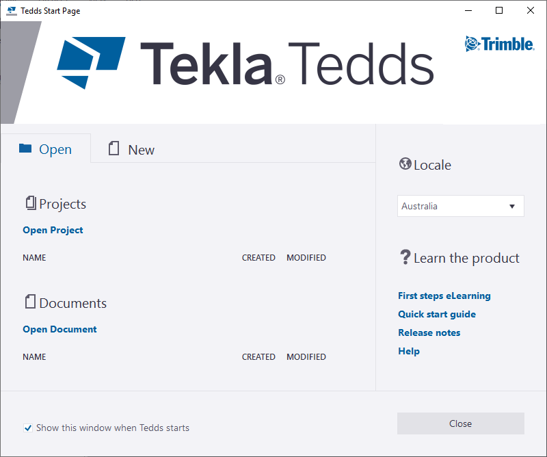Image resolution: width=547 pixels, height=457 pixels.
Task: Click the question mark icon beside Learn the product
Action: click(405, 257)
